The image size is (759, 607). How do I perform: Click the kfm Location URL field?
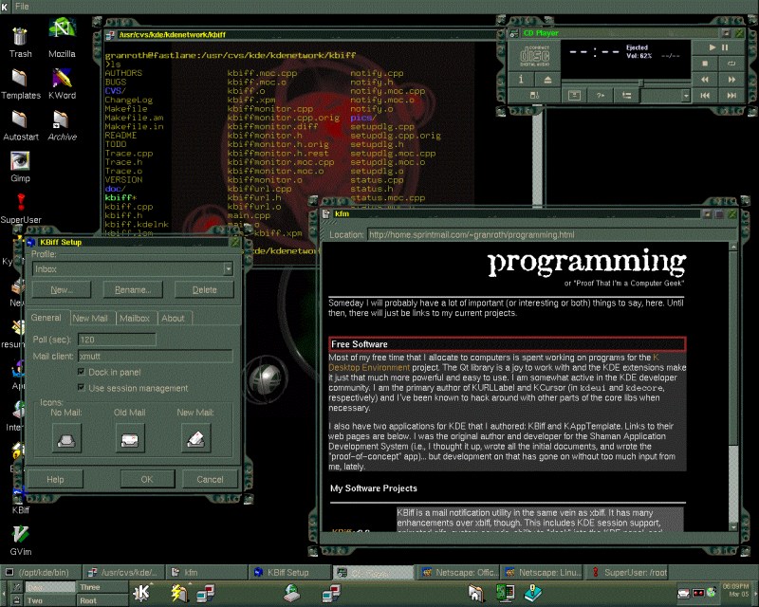[x=551, y=235]
